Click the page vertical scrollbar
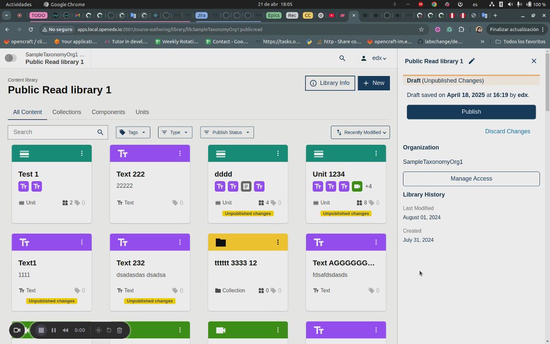 click(547, 83)
